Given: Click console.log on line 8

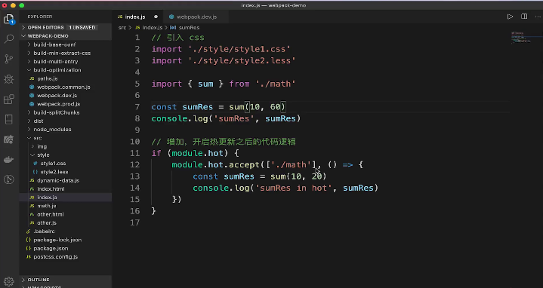Looking at the screenshot, I should [180, 118].
